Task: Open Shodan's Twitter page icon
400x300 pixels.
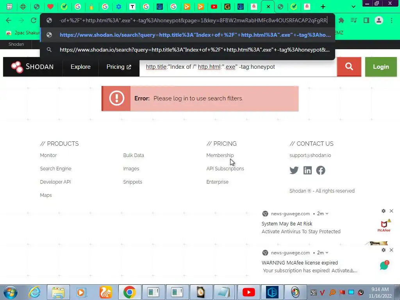Action: 294,170
